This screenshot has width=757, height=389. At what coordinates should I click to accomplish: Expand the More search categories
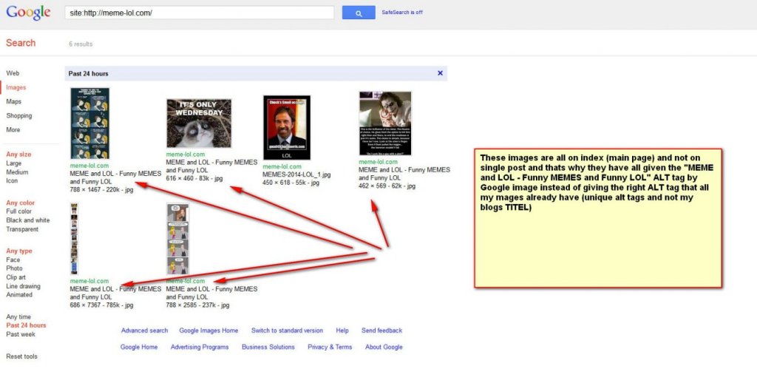pyautogui.click(x=13, y=129)
